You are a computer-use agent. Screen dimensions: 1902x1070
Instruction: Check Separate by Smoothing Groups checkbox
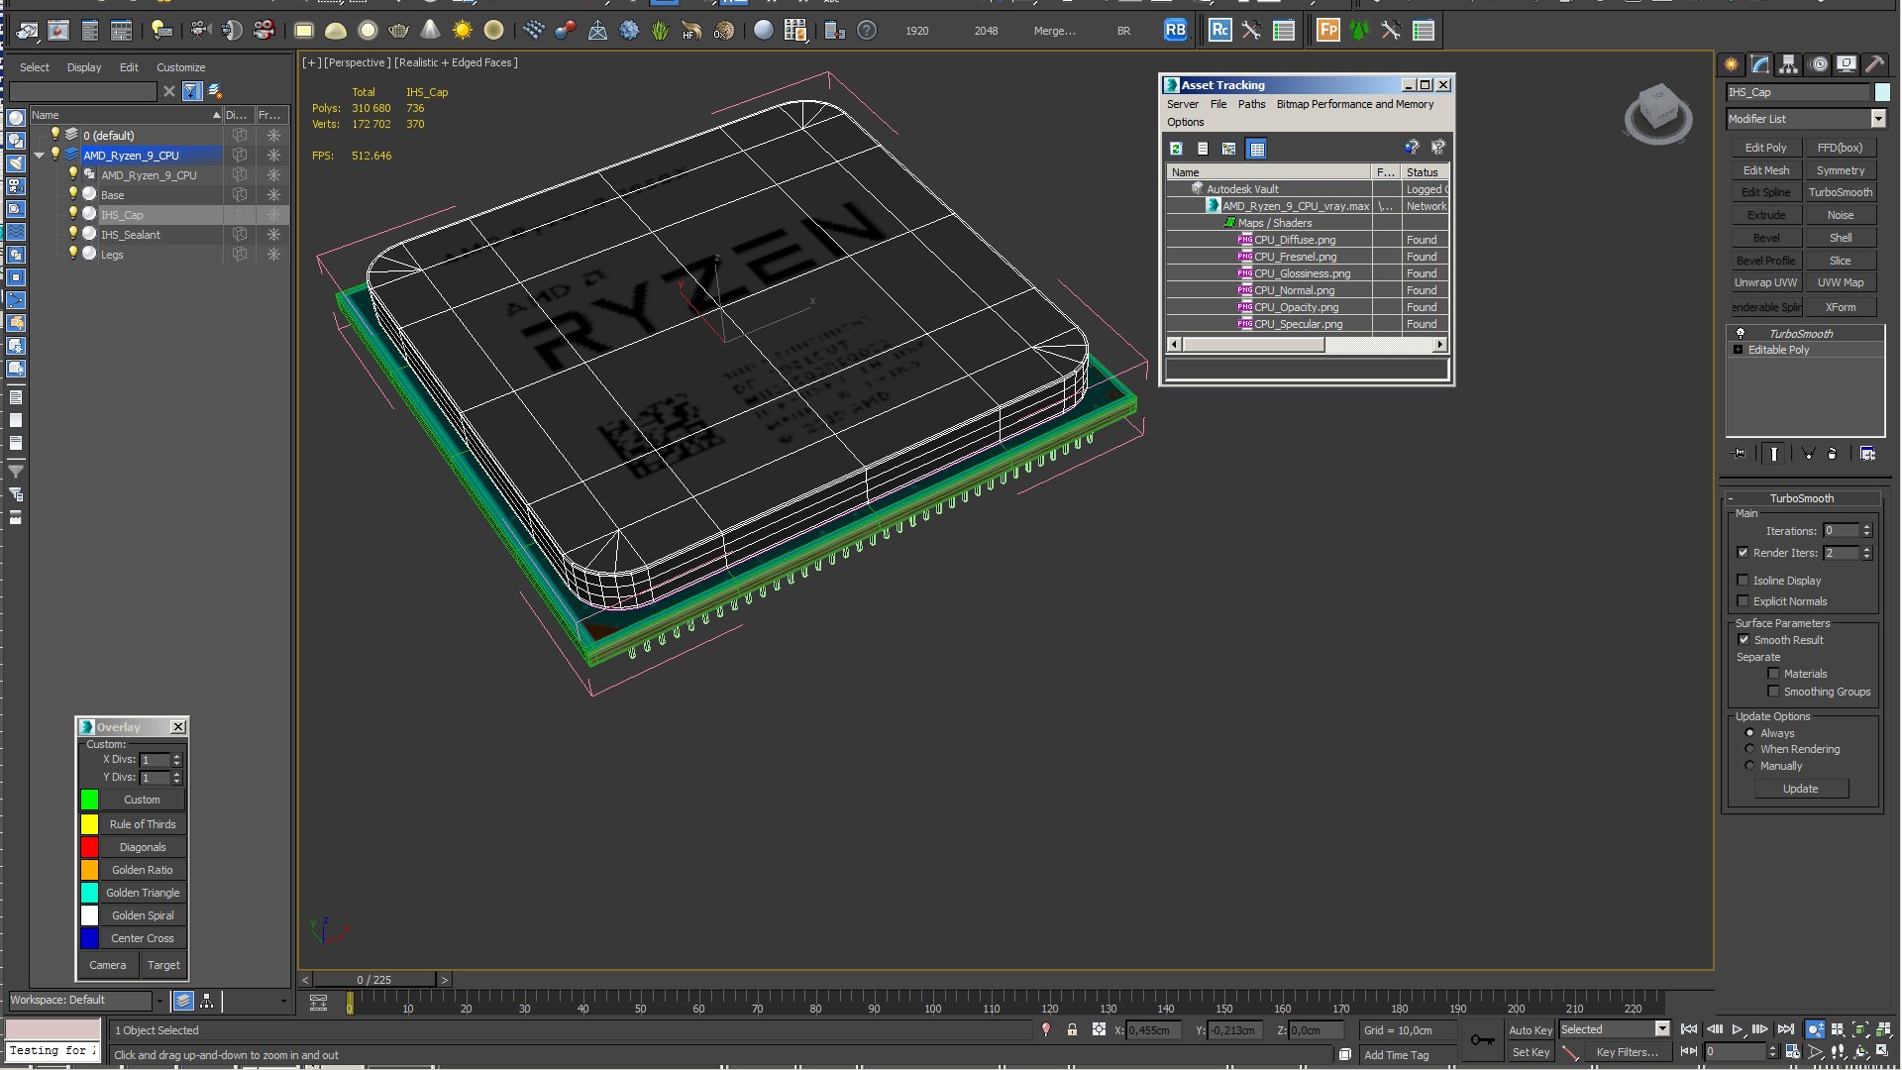pyautogui.click(x=1773, y=692)
